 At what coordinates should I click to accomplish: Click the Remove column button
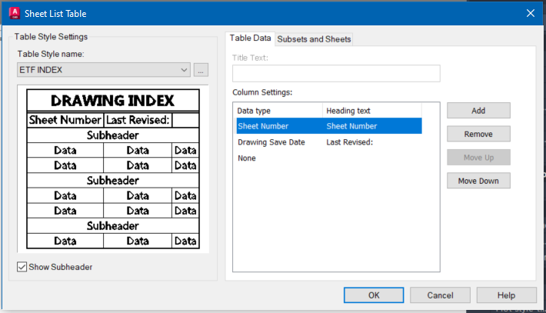click(x=478, y=134)
